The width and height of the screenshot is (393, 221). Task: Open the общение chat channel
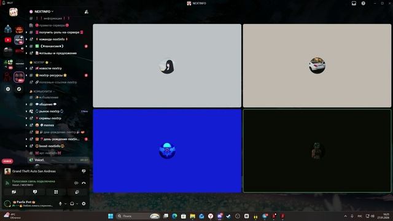(58, 104)
